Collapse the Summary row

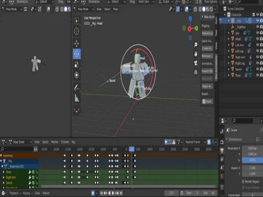click(x=1, y=155)
